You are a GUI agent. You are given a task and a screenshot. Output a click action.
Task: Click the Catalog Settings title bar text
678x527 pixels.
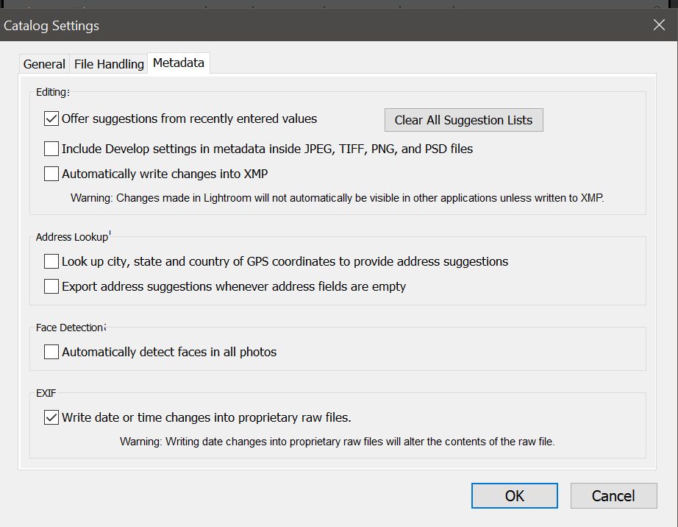51,26
